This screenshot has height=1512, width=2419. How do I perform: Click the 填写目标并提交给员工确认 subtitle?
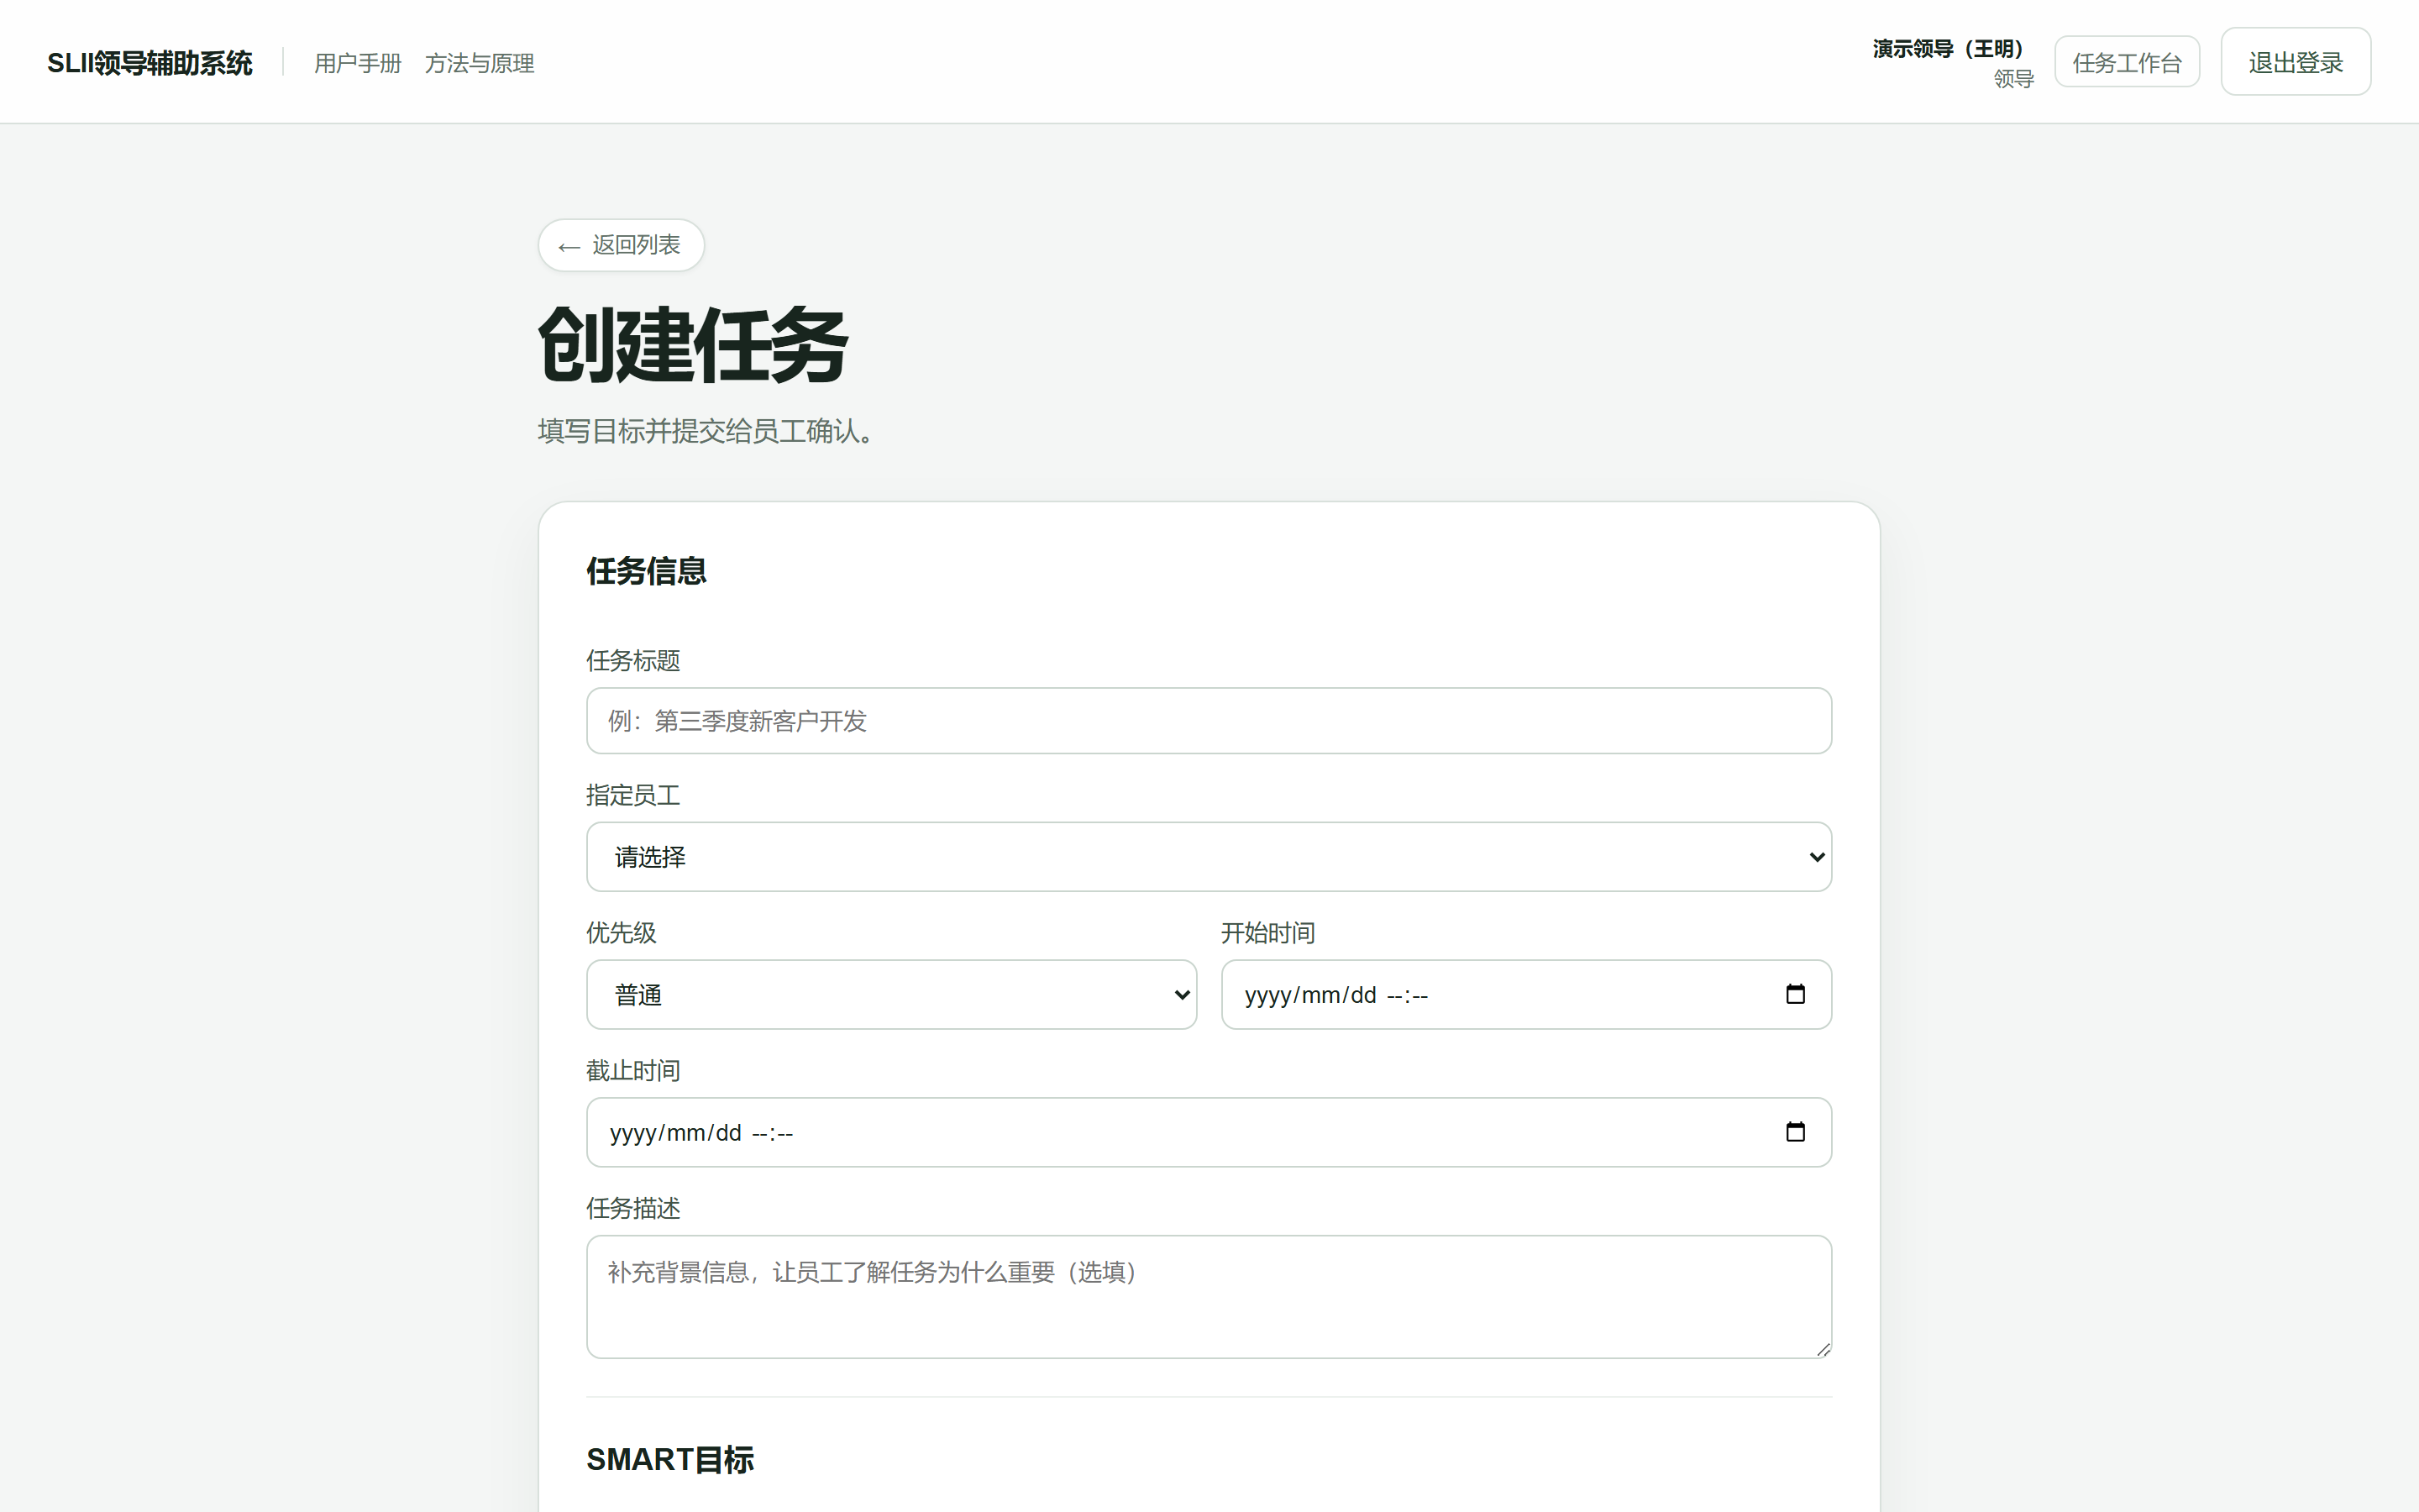pos(705,431)
